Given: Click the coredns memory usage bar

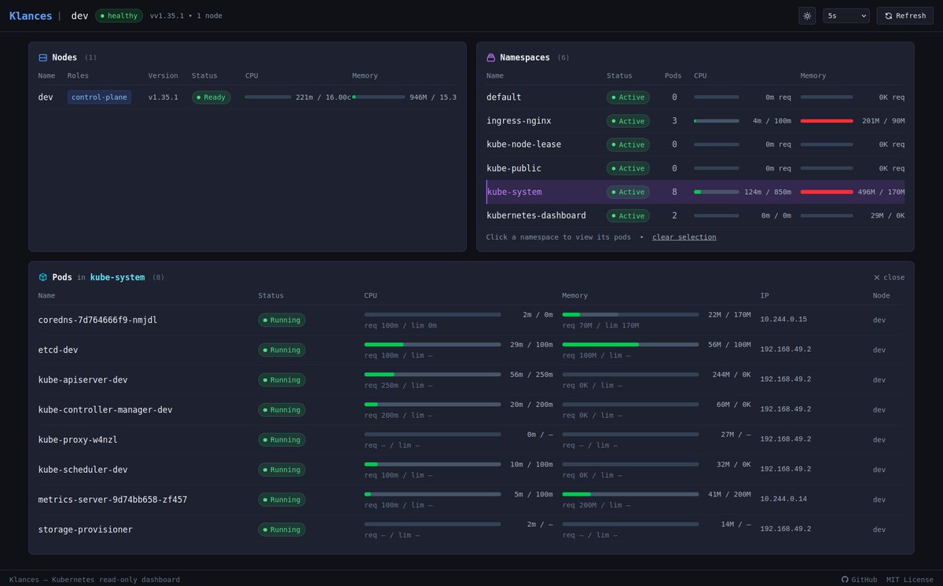Looking at the screenshot, I should [x=630, y=314].
